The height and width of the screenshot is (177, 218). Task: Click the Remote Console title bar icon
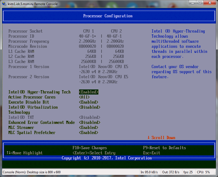4,4
